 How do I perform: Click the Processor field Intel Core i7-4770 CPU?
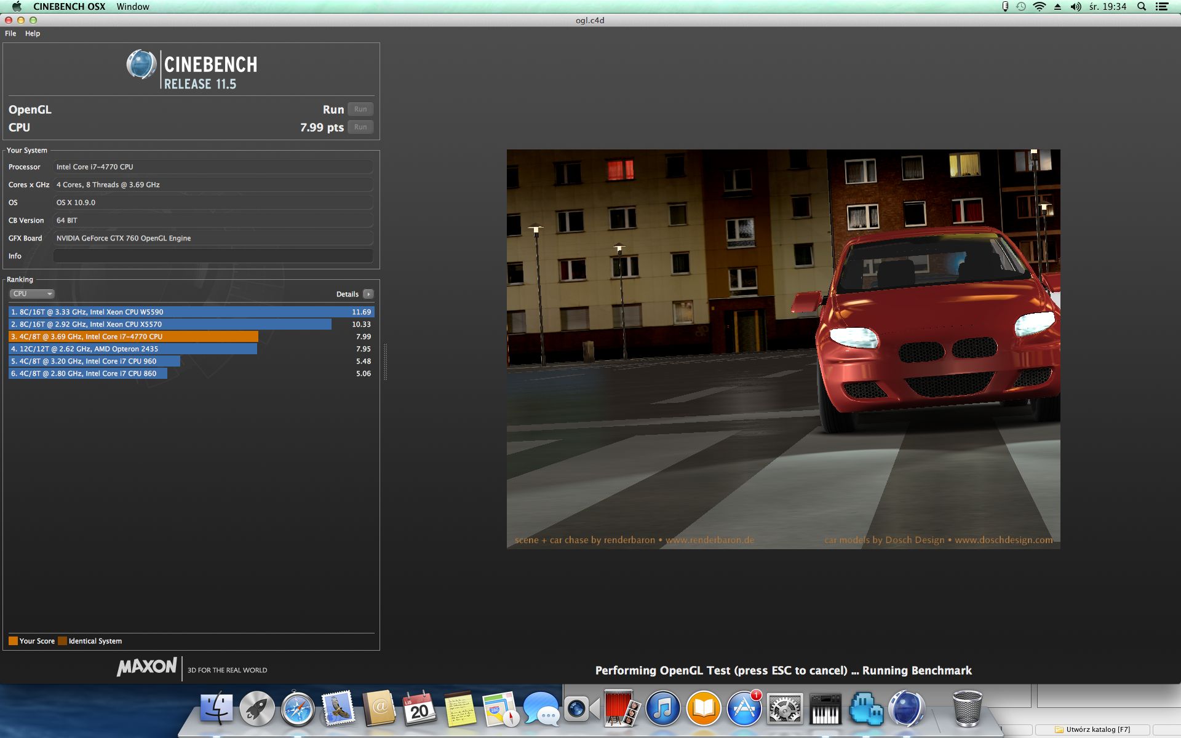213,167
